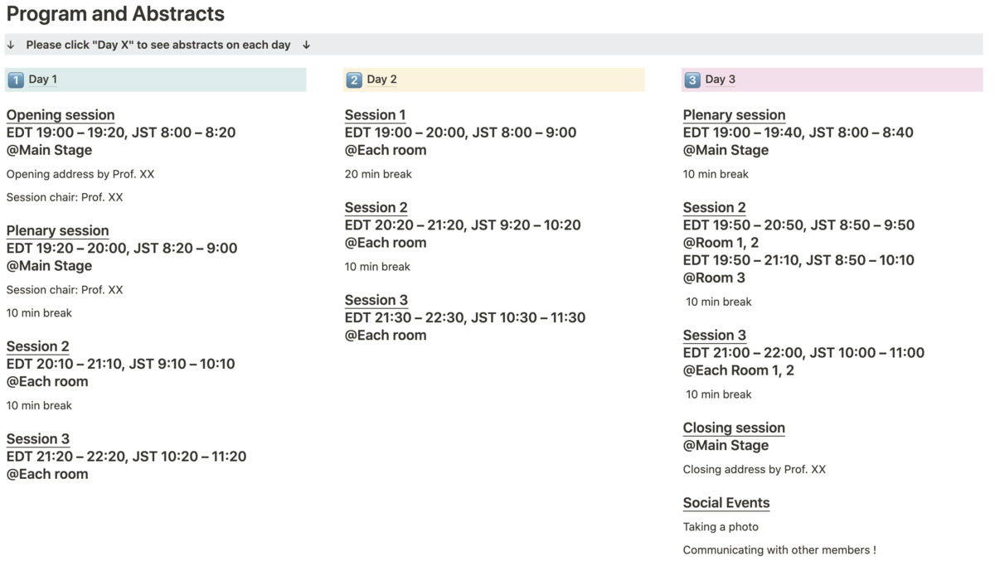Click '@Room 3' text

[x=714, y=278]
